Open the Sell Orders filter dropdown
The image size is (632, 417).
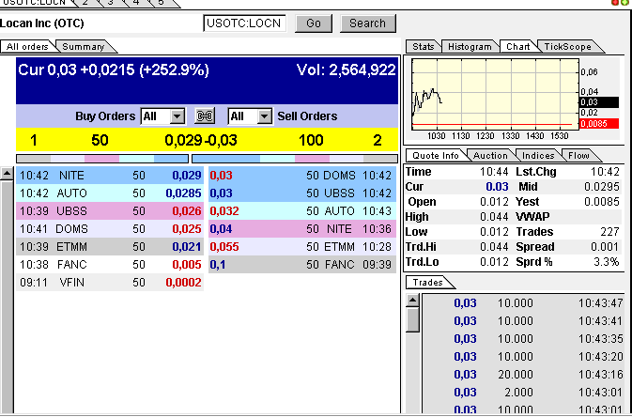click(265, 116)
